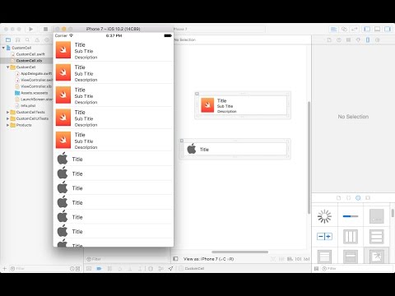Click the Resolve Auto Layout Issues icon
The image size is (395, 296).
(307, 259)
